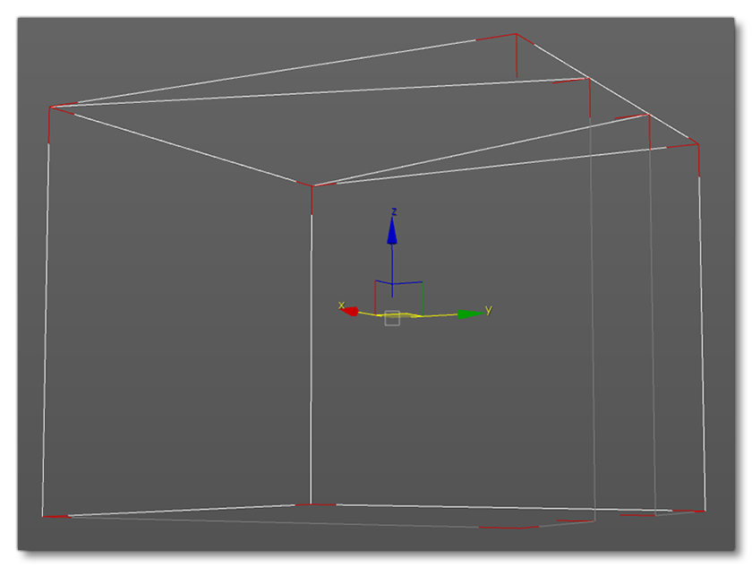Select the green Y axis arrow of the gizmo
The image size is (752, 568).
[466, 314]
